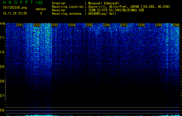Click time marker 2336
This screenshot has width=182, height=116.
point(106,25)
